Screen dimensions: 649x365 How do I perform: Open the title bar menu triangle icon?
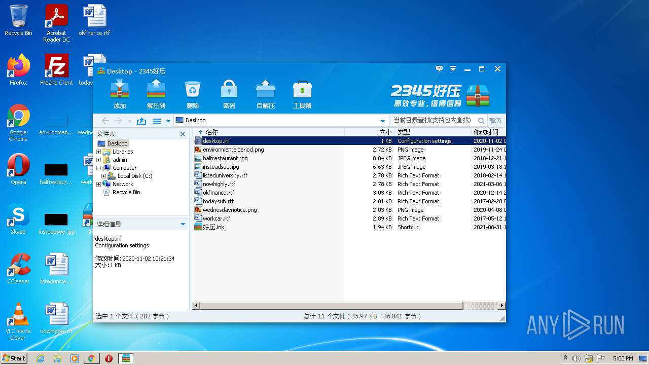453,68
